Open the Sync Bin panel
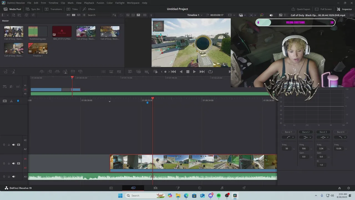Image resolution: width=355 pixels, height=200 pixels. click(x=33, y=9)
